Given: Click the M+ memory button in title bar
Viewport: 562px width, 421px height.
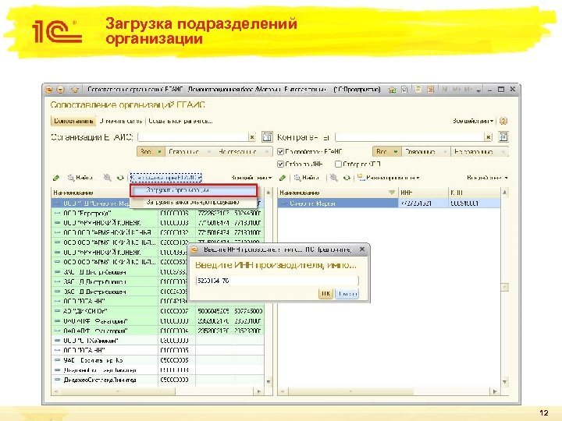Looking at the screenshot, I should click(x=457, y=90).
